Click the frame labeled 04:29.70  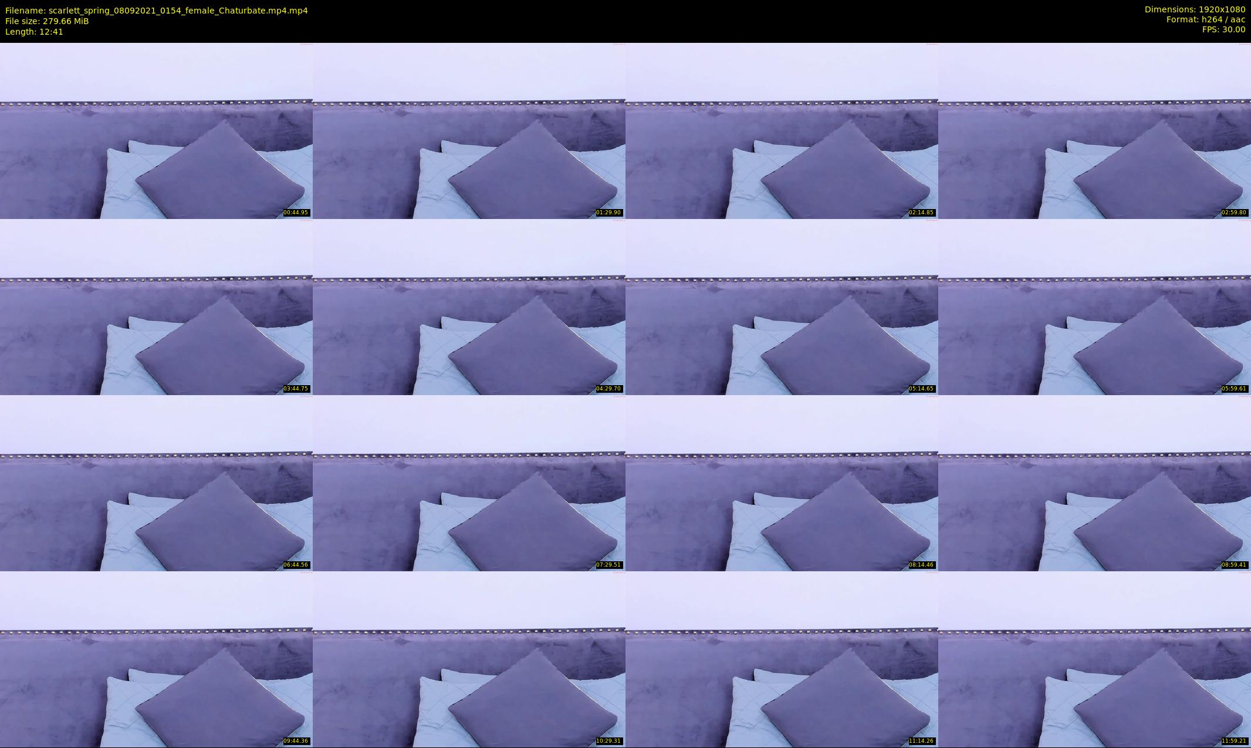pos(469,307)
